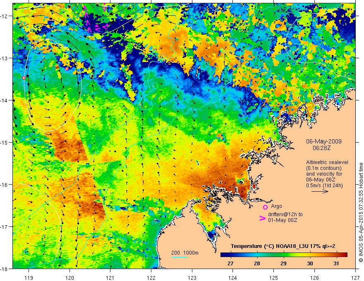Viewport: 364px width, 281px height.
Task: Click the 0.5m/s velocity scale arrow
Action: pyautogui.click(x=320, y=191)
